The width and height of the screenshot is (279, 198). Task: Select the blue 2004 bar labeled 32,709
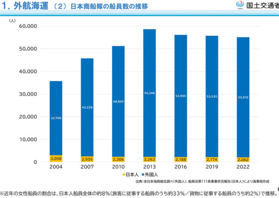[56, 118]
